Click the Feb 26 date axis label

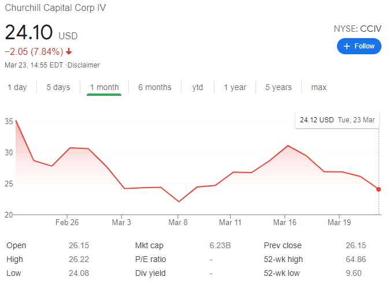[x=68, y=222]
